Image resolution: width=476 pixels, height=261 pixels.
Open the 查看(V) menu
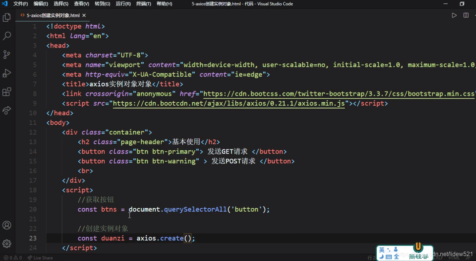pyautogui.click(x=82, y=4)
